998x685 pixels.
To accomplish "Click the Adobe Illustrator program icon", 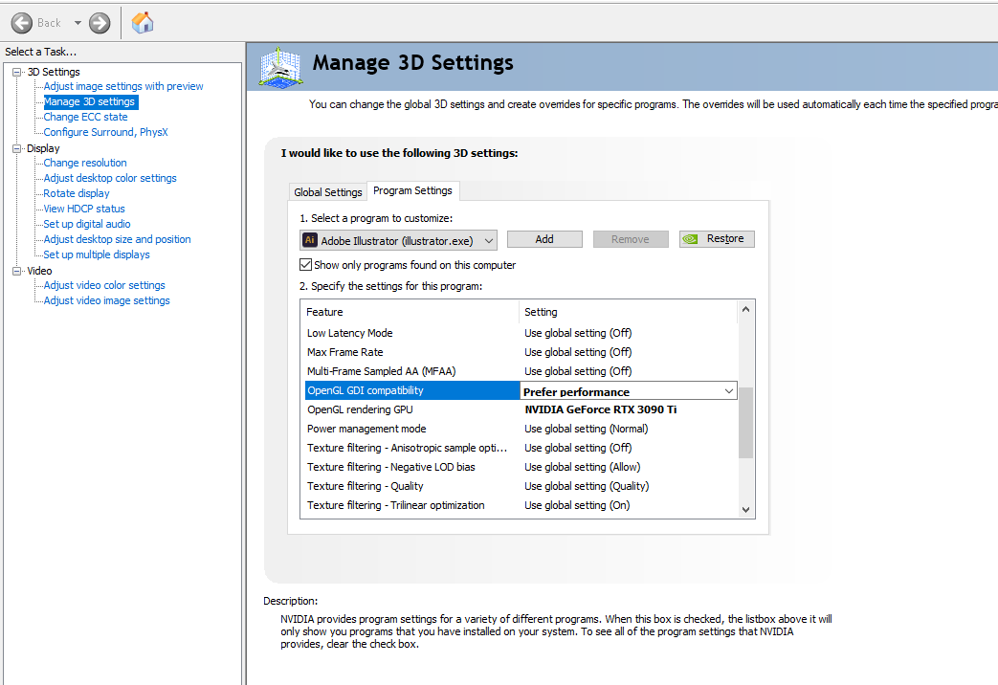I will point(310,240).
